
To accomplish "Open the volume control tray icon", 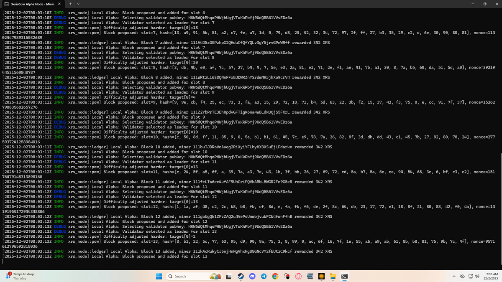I will click(x=477, y=276).
